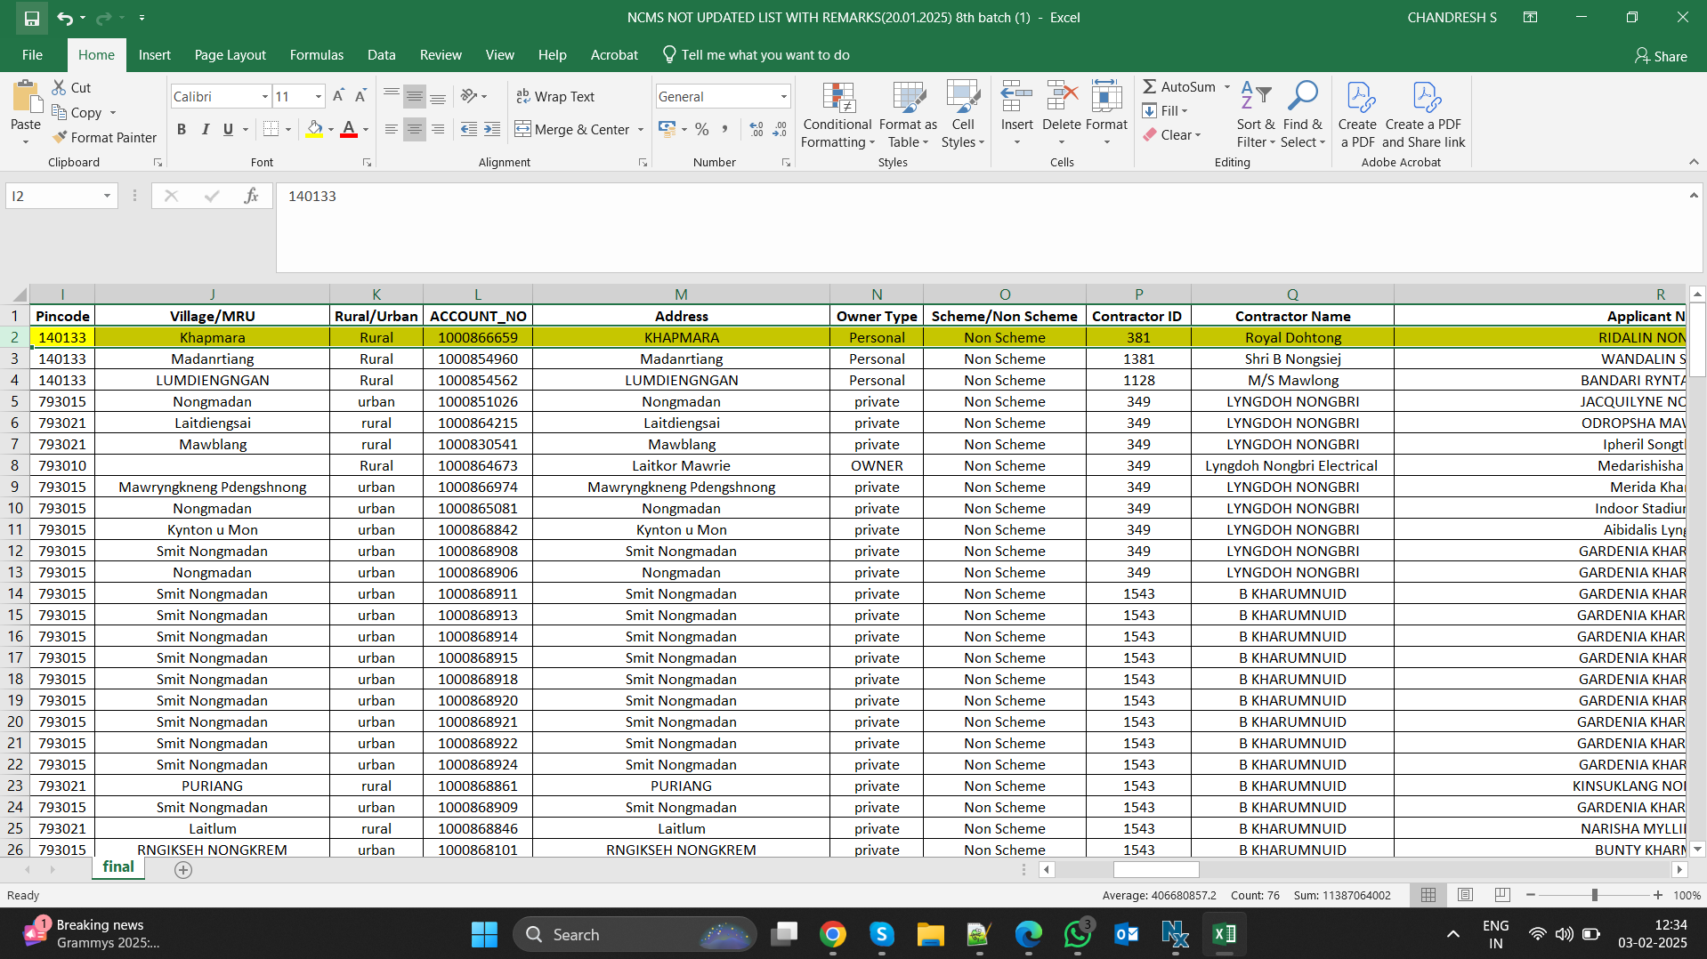This screenshot has height=959, width=1707.
Task: Toggle Bold formatting
Action: tap(182, 130)
